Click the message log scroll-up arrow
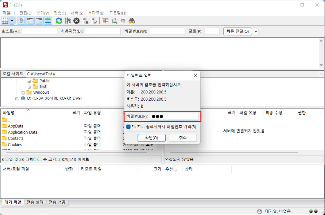 pyautogui.click(x=321, y=41)
